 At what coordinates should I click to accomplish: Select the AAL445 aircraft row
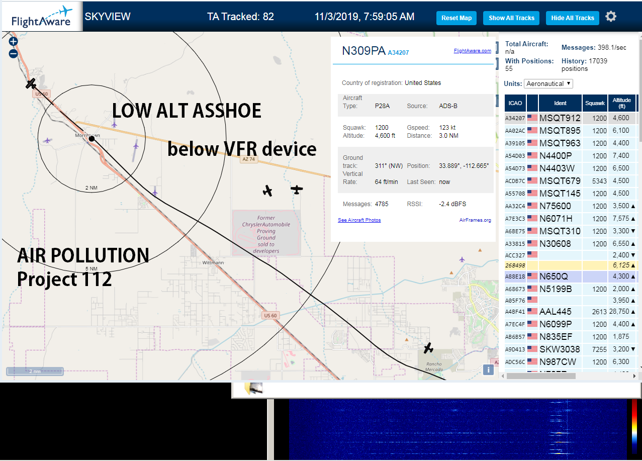click(571, 312)
